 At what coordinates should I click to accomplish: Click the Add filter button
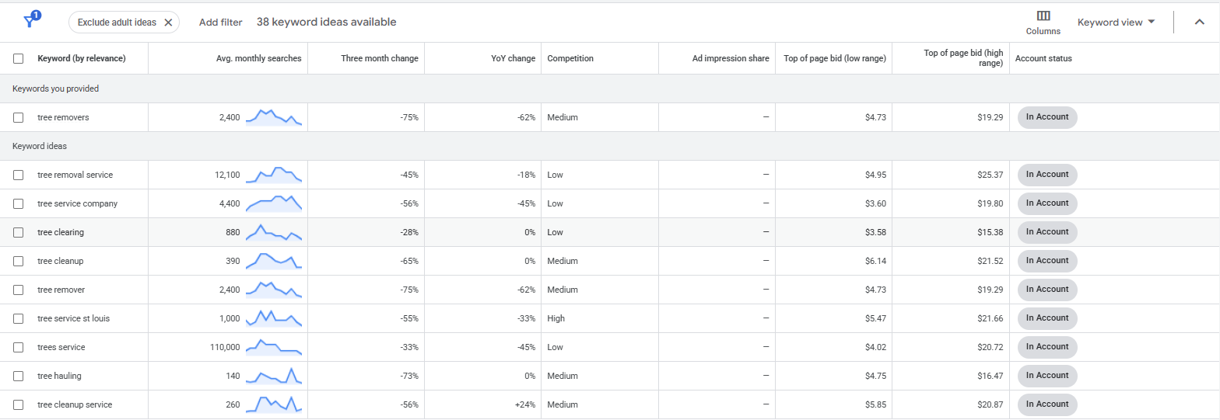point(220,23)
